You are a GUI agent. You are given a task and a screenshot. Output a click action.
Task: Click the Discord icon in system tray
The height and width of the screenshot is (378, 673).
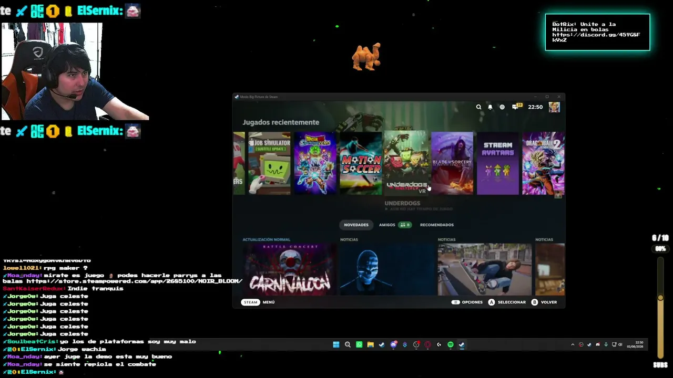597,345
